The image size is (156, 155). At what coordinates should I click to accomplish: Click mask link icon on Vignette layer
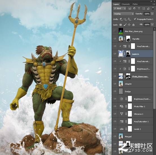pos(124,39)
